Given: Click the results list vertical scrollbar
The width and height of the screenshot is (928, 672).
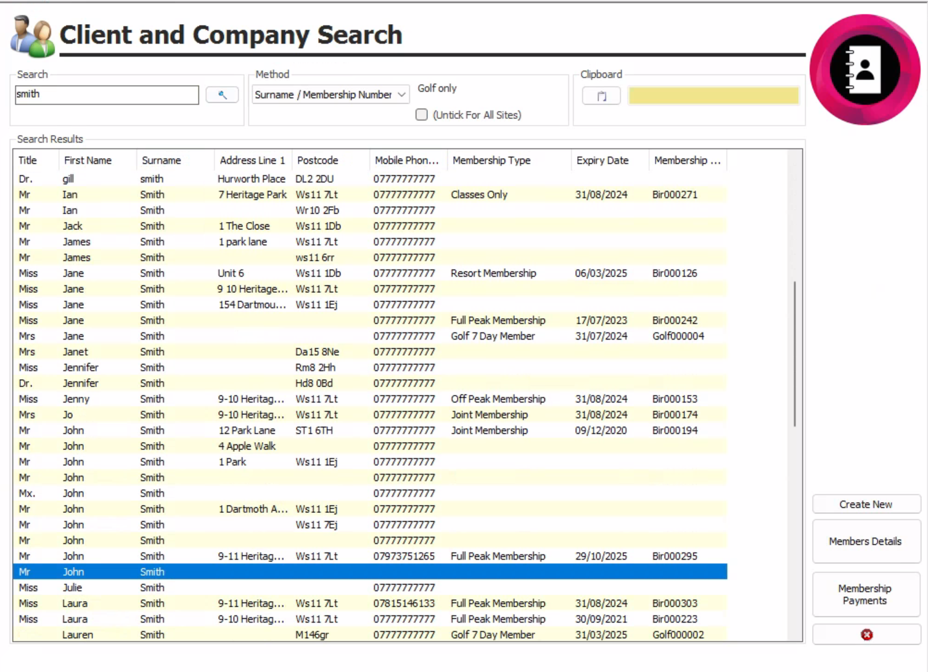Looking at the screenshot, I should tap(795, 354).
